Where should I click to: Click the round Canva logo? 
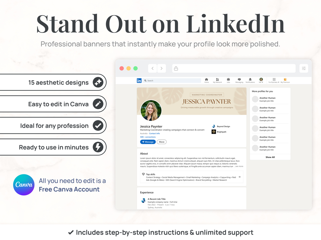coord(24,185)
